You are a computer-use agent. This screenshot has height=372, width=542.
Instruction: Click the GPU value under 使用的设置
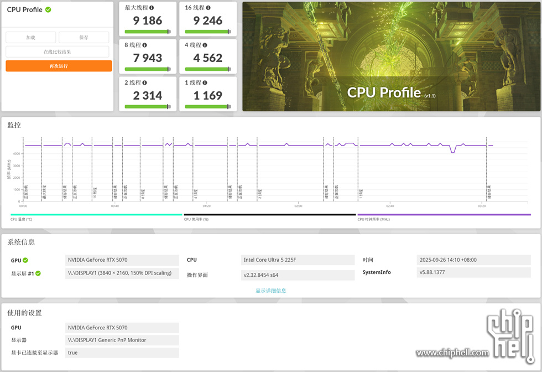(x=122, y=328)
